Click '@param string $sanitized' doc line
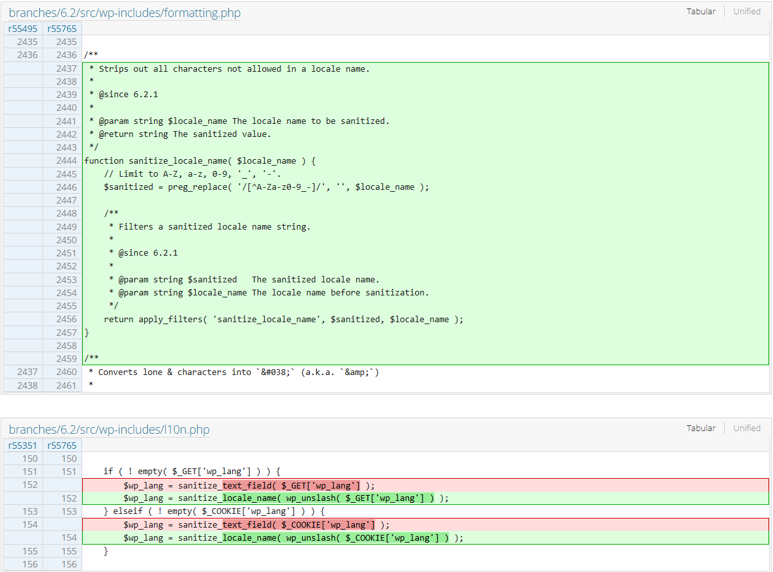This screenshot has height=572, width=773. 244,279
